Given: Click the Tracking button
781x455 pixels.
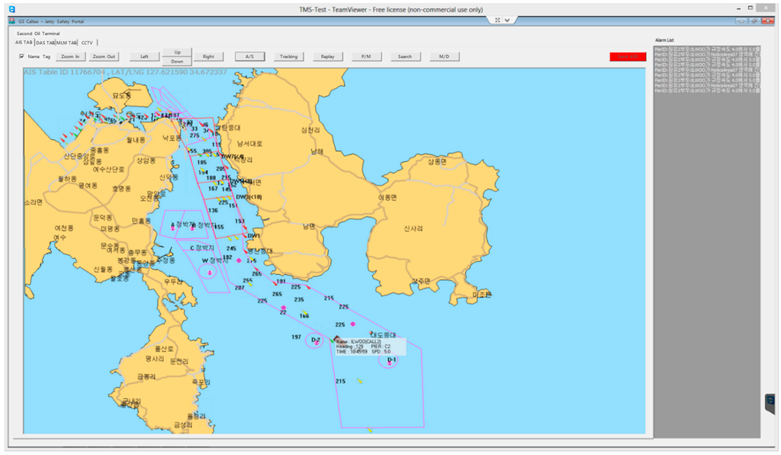Looking at the screenshot, I should (x=288, y=56).
